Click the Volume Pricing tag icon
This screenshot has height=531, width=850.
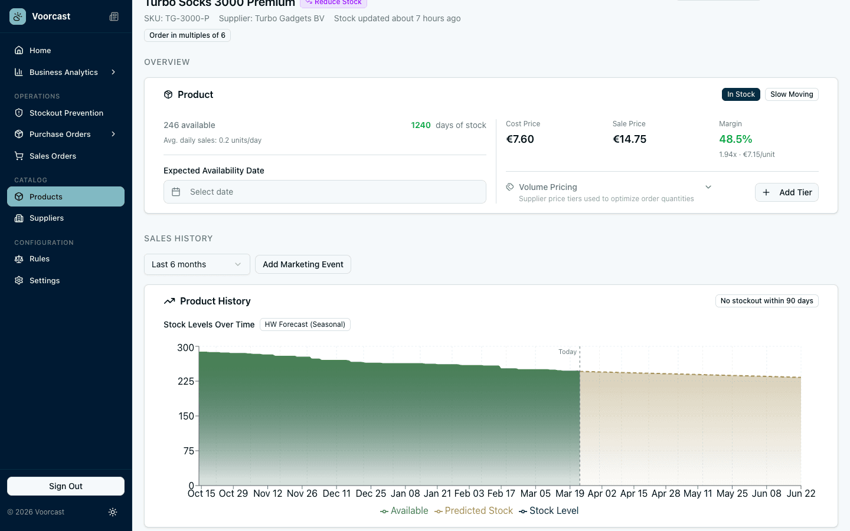click(510, 187)
